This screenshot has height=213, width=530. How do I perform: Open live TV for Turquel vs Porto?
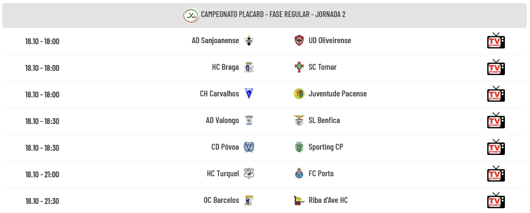coord(496,174)
